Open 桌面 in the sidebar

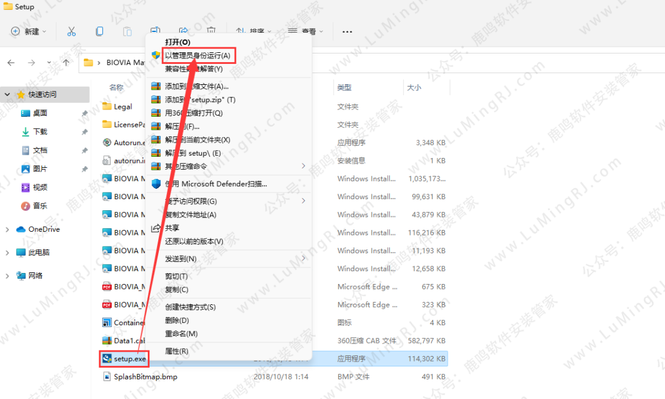[x=40, y=113]
